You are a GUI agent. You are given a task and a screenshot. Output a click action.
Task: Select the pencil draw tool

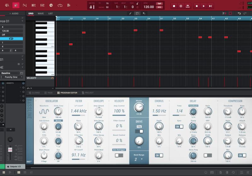[x=131, y=14]
